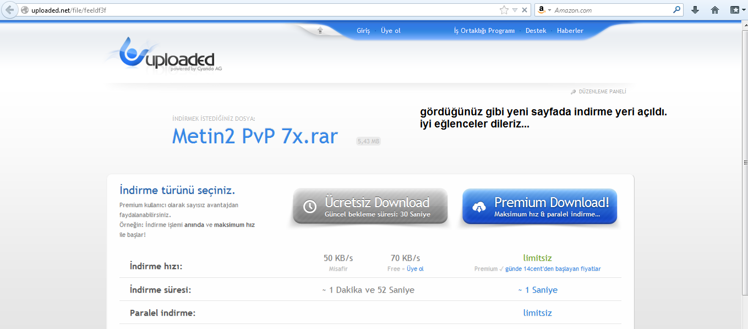
Task: Open the Giriş login menu item
Action: pos(363,31)
